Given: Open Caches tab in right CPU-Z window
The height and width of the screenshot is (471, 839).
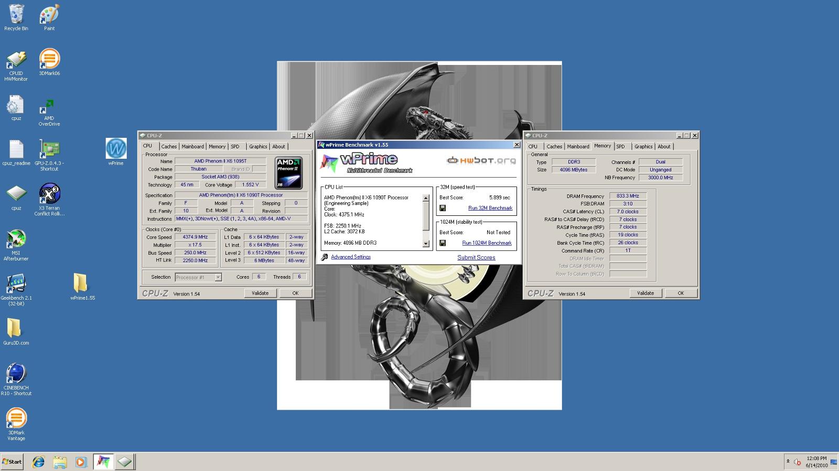Looking at the screenshot, I should point(554,147).
